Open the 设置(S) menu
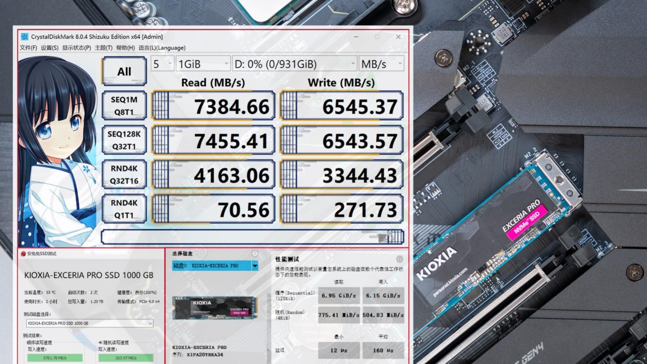The width and height of the screenshot is (647, 364). 49,48
